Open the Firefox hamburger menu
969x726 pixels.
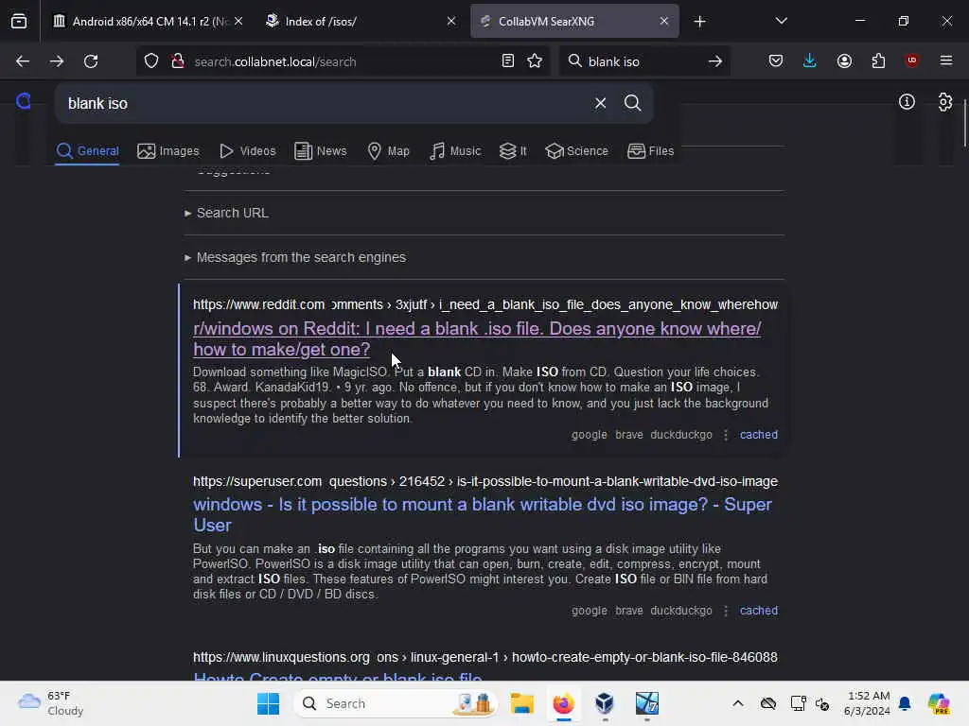tap(946, 60)
